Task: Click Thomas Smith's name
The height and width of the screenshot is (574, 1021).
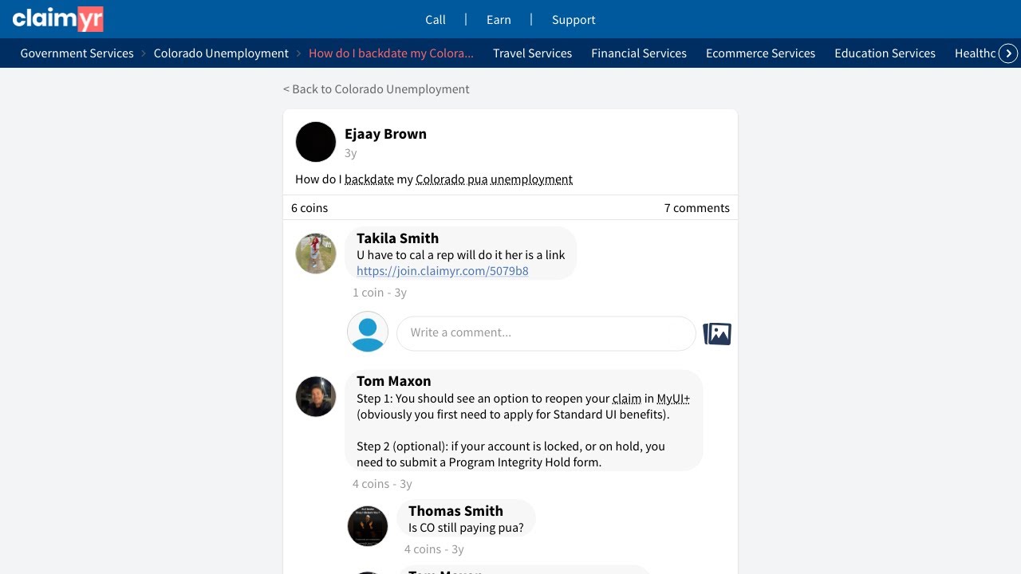Action: click(x=455, y=511)
